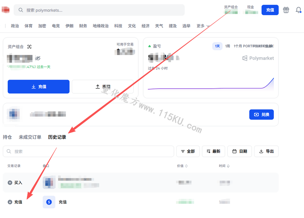Click the 提现 withdraw button
304x218 pixels.
[103, 87]
